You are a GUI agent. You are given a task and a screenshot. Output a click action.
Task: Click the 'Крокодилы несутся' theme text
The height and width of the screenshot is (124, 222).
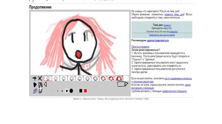pyautogui.click(x=162, y=28)
